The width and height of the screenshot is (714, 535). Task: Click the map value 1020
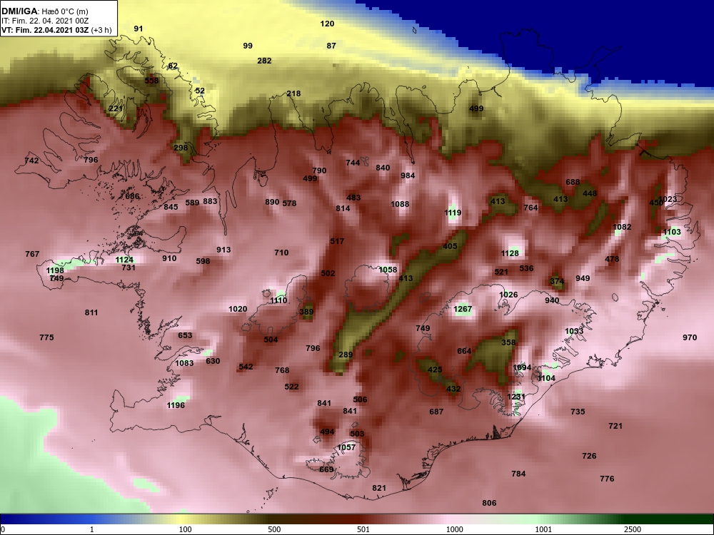238,309
